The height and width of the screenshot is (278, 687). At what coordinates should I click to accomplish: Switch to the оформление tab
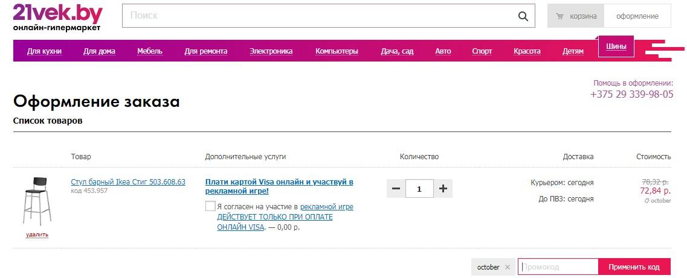point(637,16)
